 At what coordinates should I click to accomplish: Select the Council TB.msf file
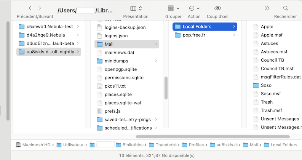[x=276, y=69]
